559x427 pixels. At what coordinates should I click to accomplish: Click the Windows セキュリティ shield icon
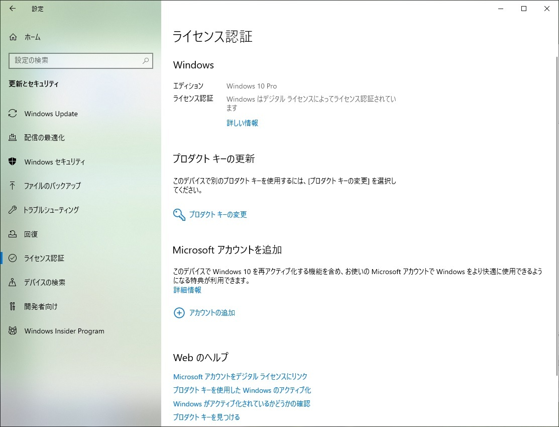(13, 162)
